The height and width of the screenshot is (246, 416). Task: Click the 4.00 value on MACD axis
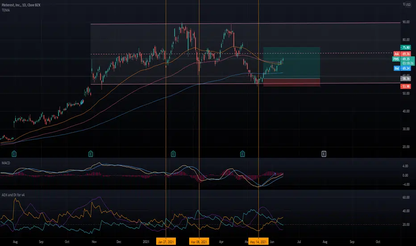tap(405, 166)
